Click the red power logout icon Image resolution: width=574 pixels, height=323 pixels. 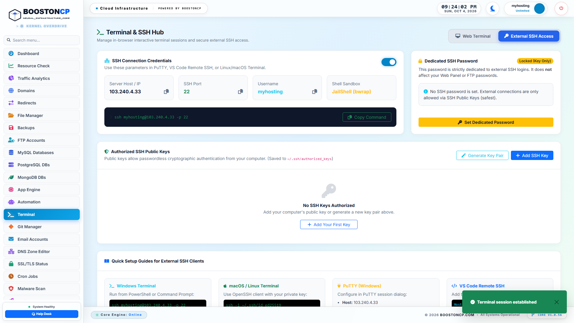(x=561, y=8)
